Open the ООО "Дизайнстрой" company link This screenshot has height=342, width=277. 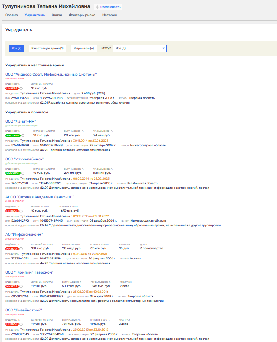24,310
